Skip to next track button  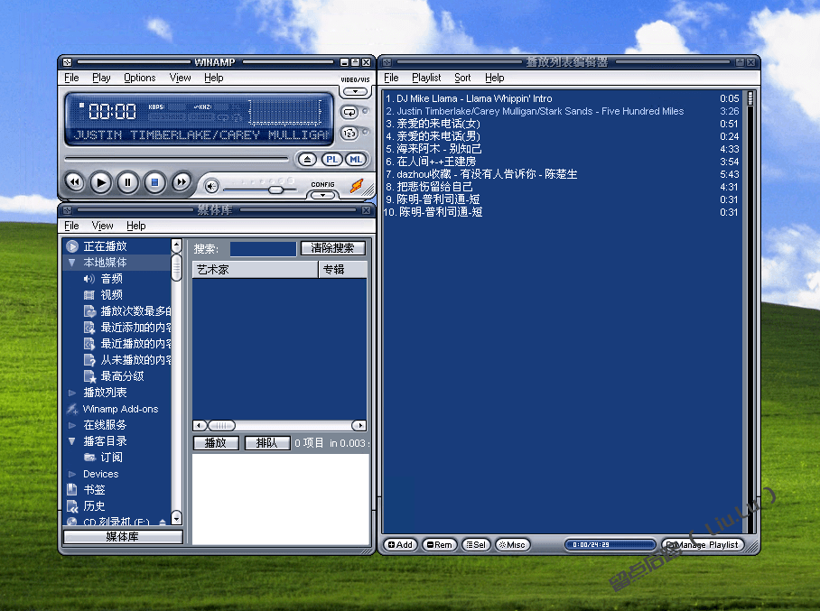[181, 182]
